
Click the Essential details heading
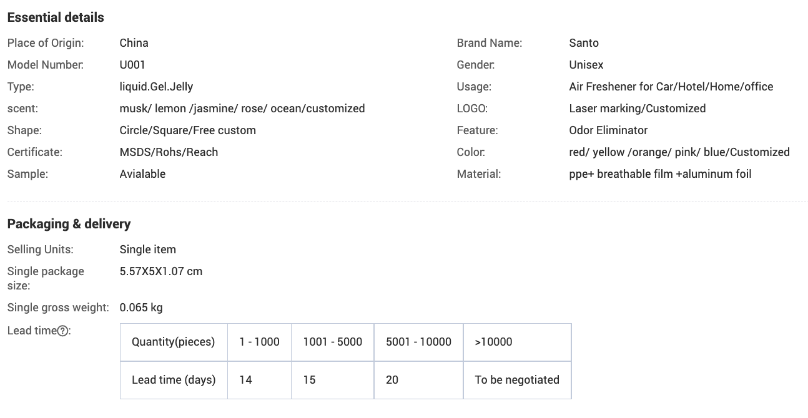coord(56,17)
